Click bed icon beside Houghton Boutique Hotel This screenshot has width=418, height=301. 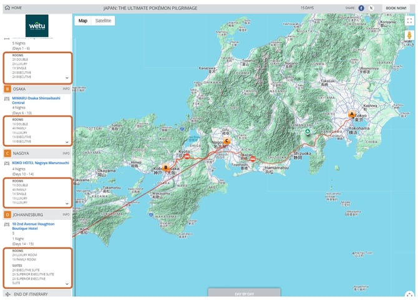(x=7, y=225)
